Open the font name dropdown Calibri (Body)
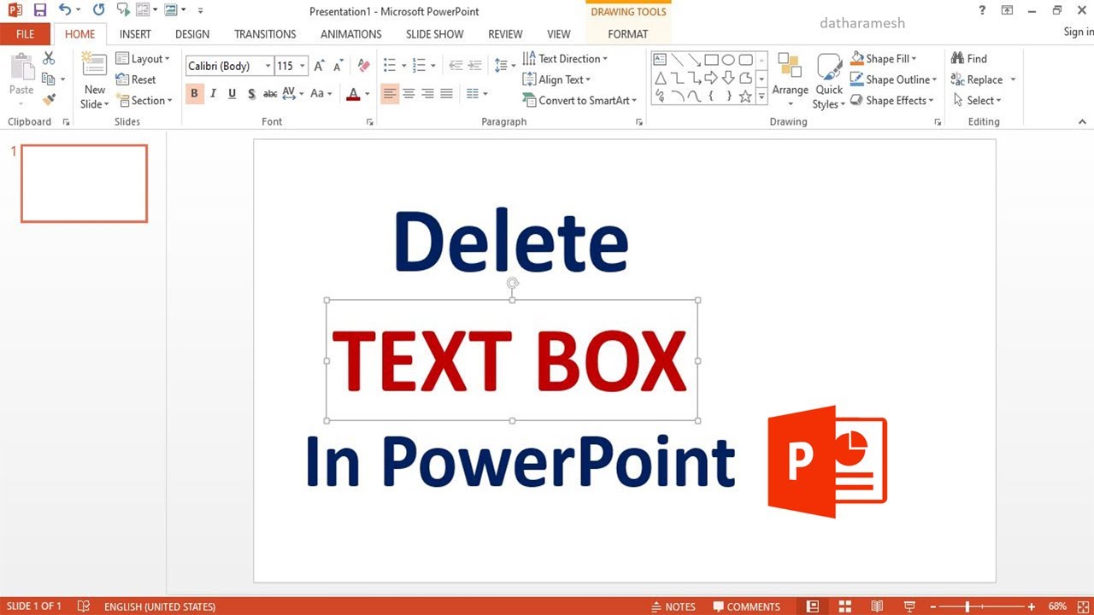1094x615 pixels. (x=229, y=66)
